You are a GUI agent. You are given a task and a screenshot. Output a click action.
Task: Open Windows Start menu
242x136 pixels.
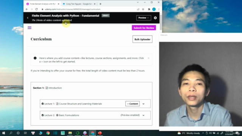3,133
